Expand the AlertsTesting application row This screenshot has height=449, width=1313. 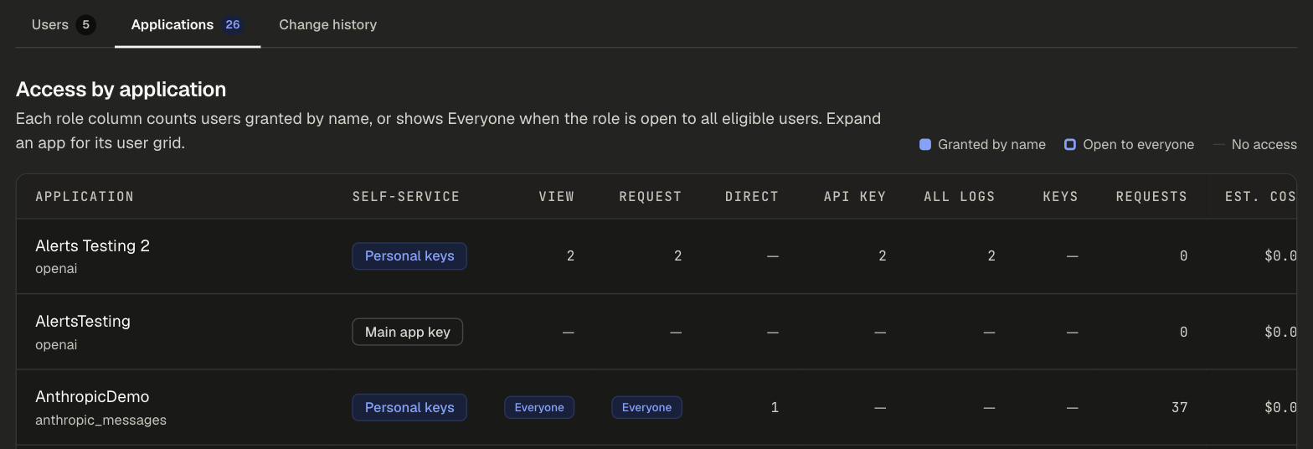(x=656, y=332)
